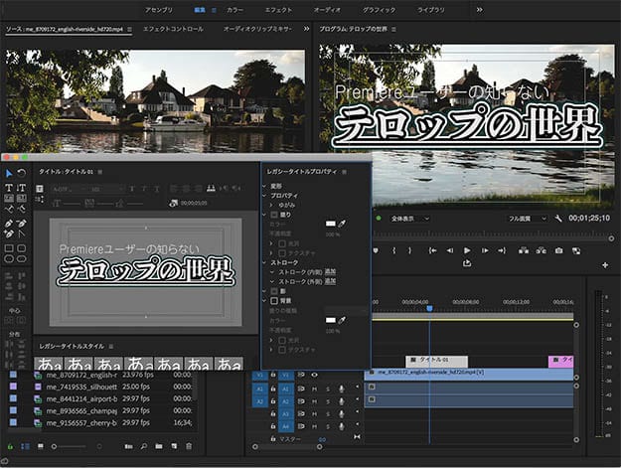Pick fill color with the eyedropper
621x468 pixels.
(342, 224)
